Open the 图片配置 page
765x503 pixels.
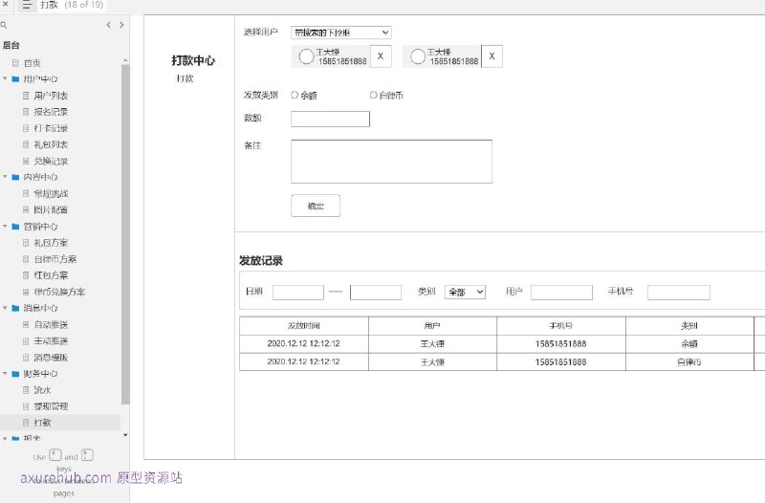pos(51,209)
